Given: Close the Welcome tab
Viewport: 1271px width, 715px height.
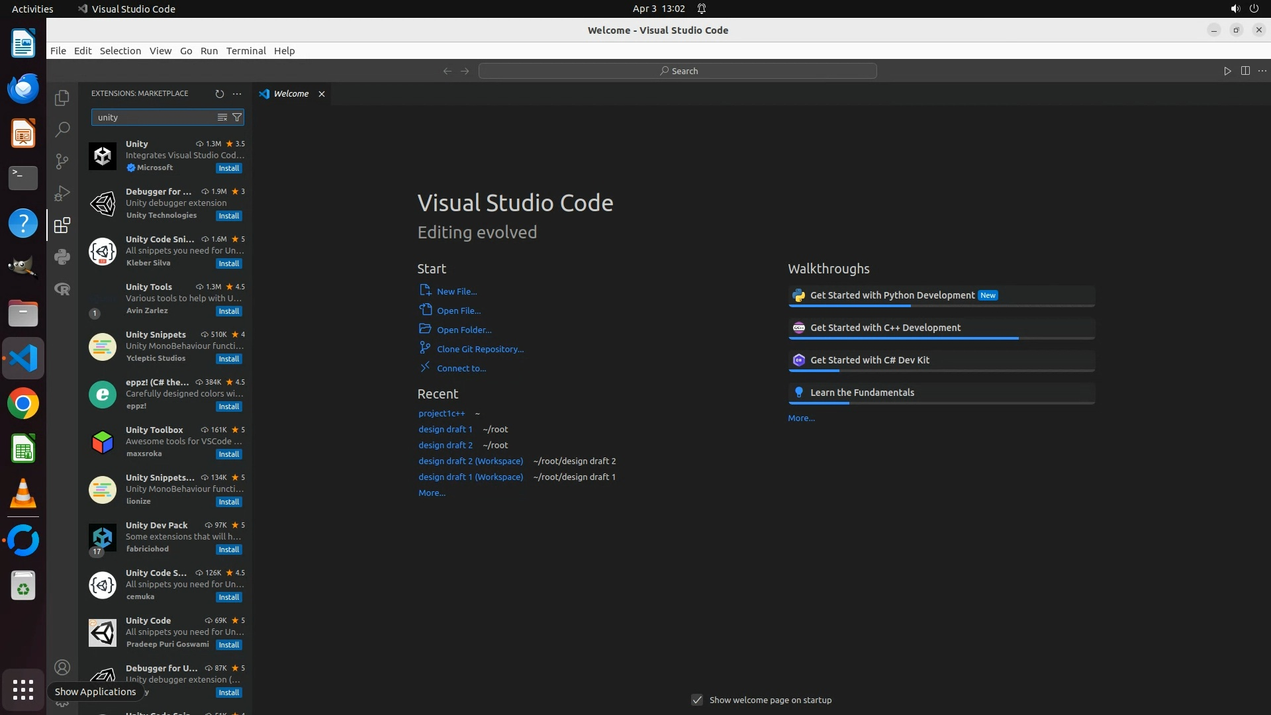Looking at the screenshot, I should point(322,94).
